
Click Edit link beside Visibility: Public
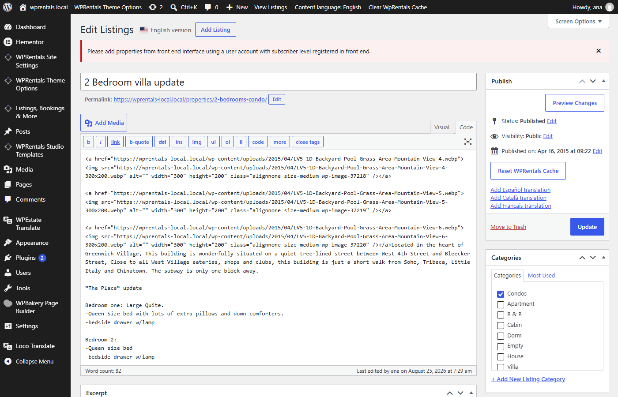click(548, 136)
